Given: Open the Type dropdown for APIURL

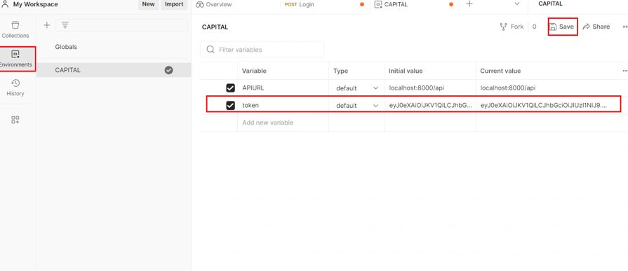Looking at the screenshot, I should pos(357,88).
